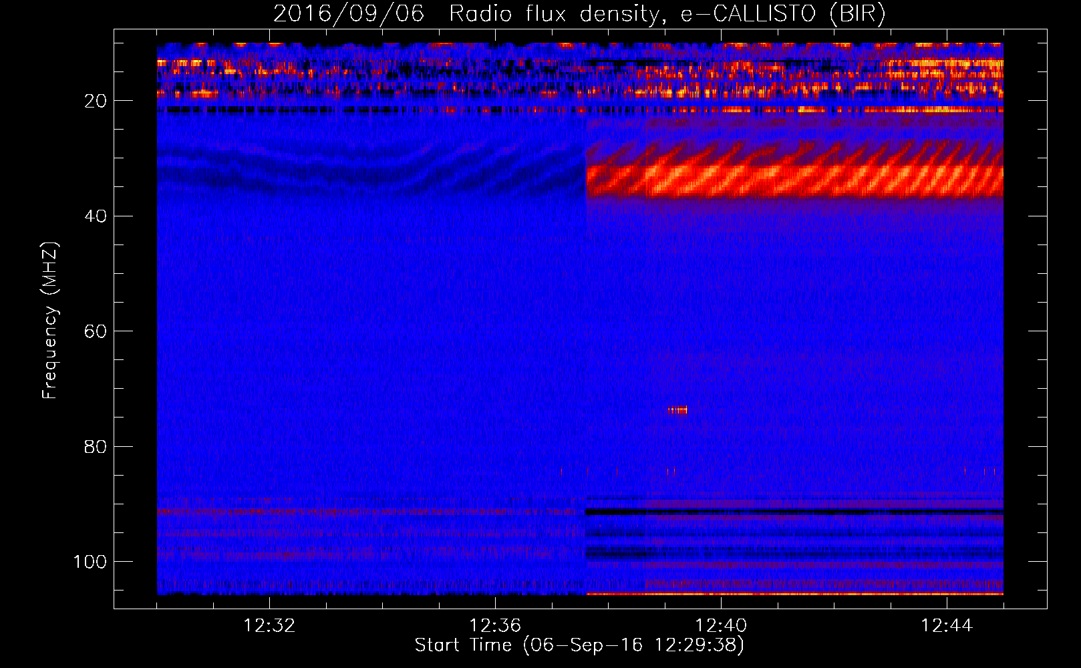Click the 12:36 time tick label
Screen dimensions: 1081x668
pyautogui.click(x=495, y=626)
